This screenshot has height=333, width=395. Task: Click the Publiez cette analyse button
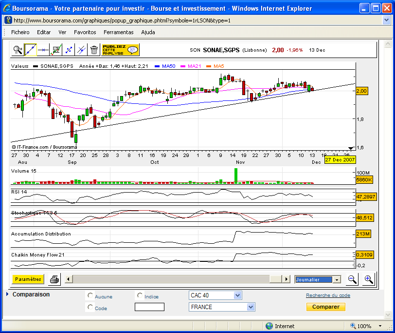pos(120,50)
